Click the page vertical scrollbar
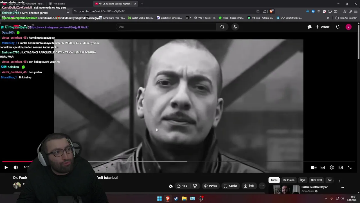 (x=358, y=42)
